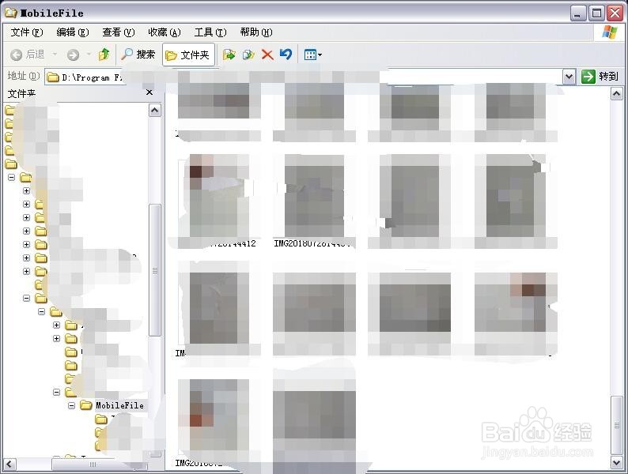Open the Views dropdown icon
The image size is (628, 474).
coord(312,55)
